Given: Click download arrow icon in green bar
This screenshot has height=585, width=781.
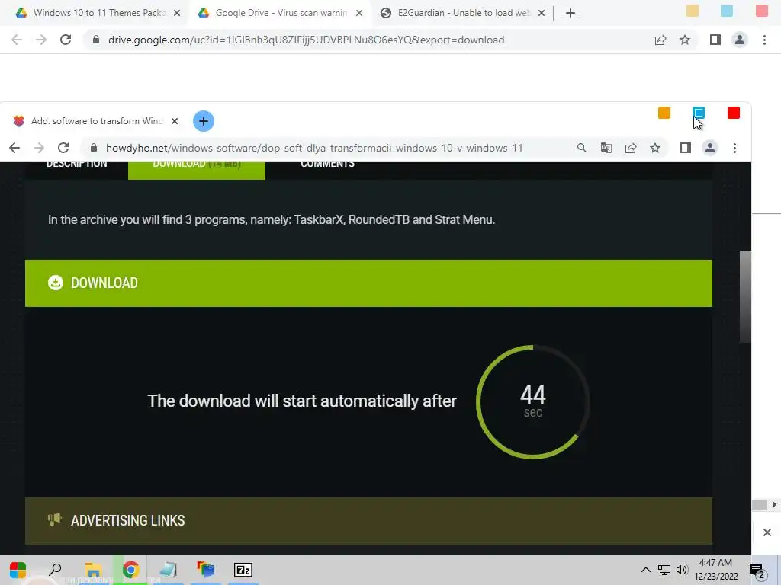Looking at the screenshot, I should 55,283.
